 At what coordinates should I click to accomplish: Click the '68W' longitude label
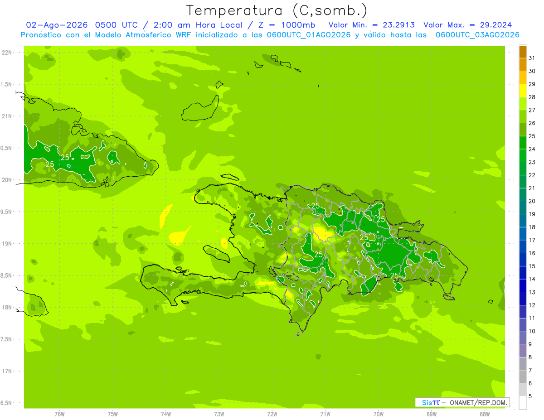pos(485,414)
